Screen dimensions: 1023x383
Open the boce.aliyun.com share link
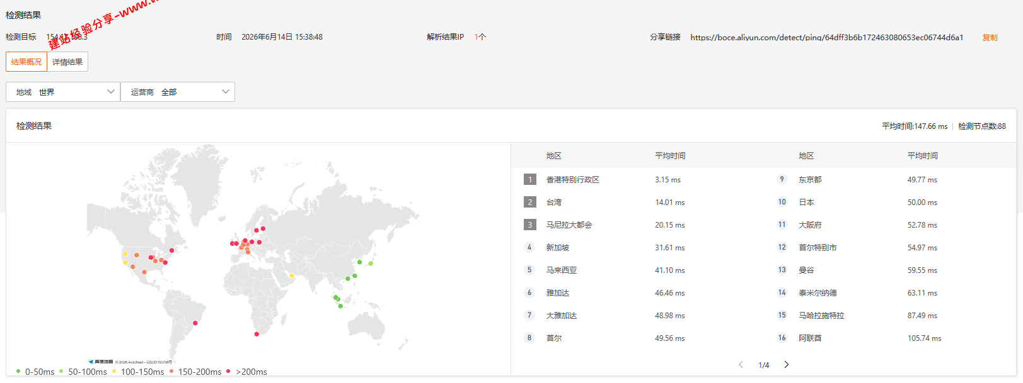pos(826,38)
